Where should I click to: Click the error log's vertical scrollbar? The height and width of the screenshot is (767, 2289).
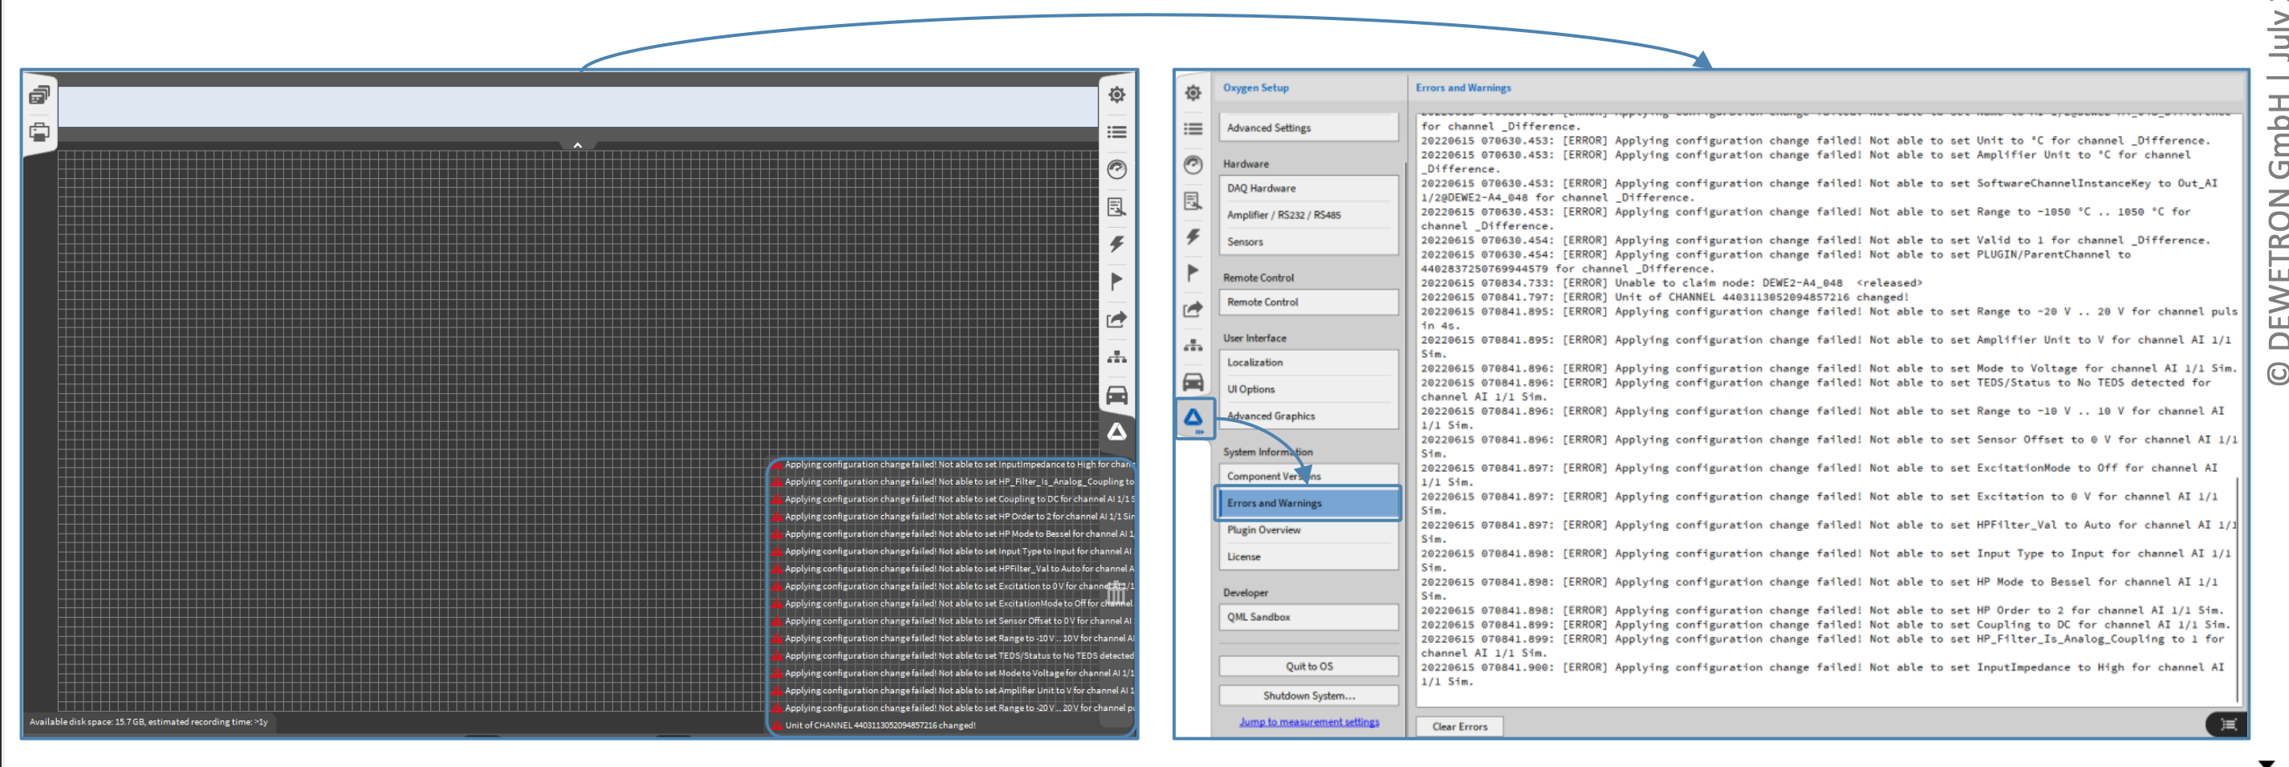click(x=2238, y=586)
